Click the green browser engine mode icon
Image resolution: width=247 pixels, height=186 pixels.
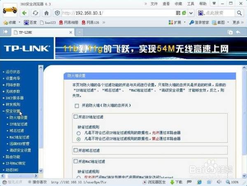(x=184, y=13)
